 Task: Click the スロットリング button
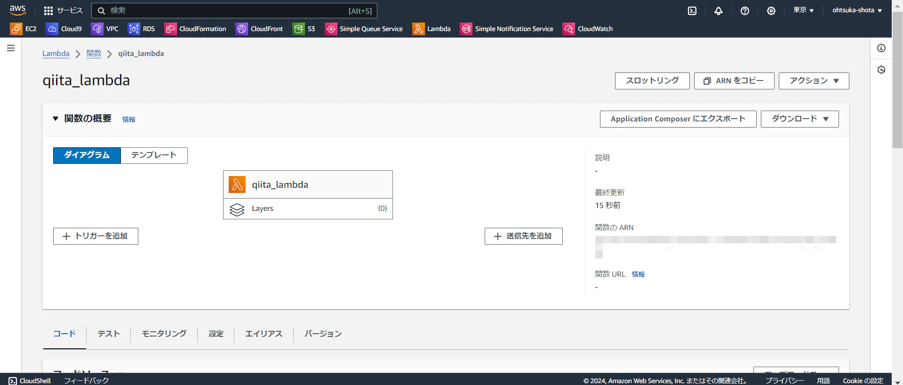tap(652, 81)
